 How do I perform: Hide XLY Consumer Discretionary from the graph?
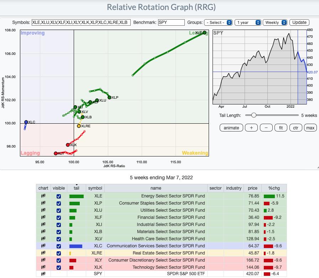[x=59, y=260]
